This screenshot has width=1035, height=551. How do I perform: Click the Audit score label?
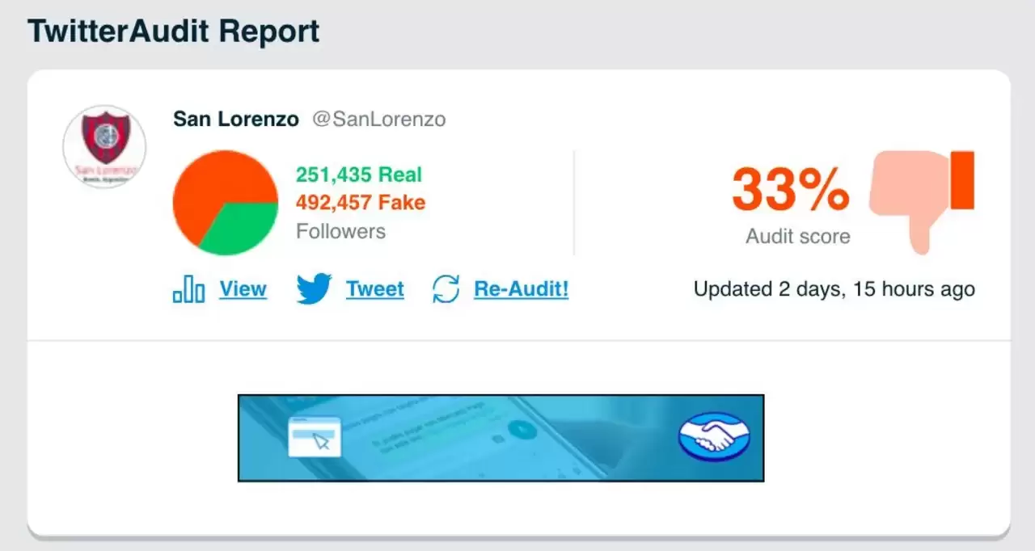797,237
